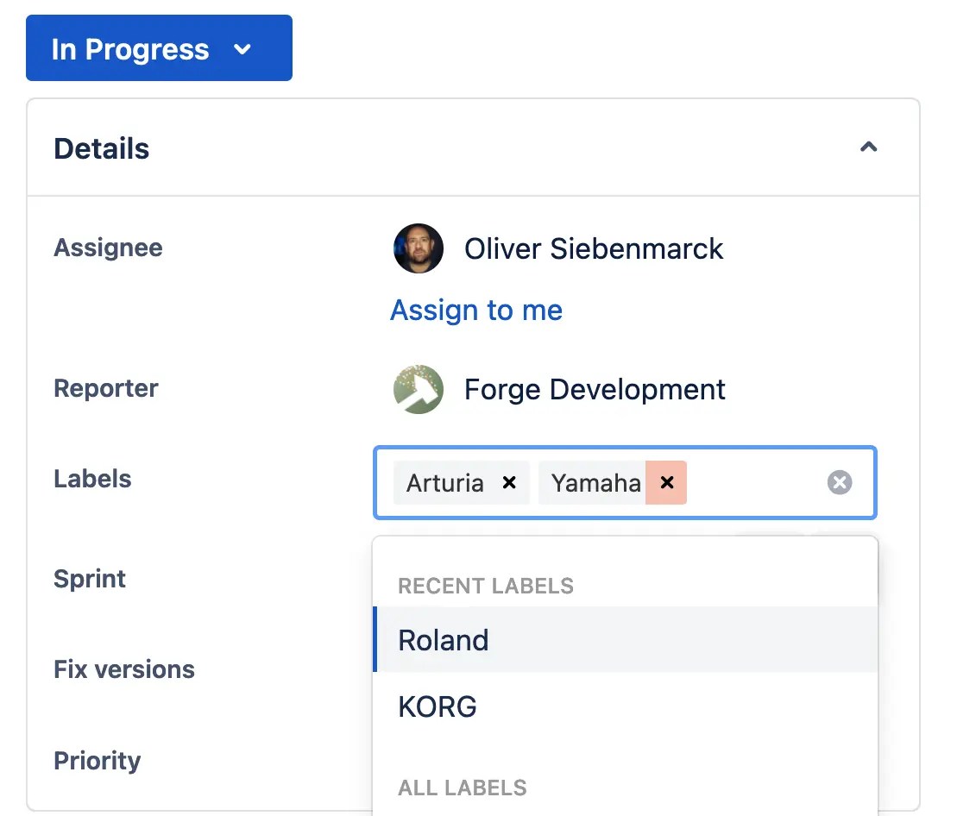Remove the Yamaha label chip
This screenshot has height=816, width=957.
(666, 483)
